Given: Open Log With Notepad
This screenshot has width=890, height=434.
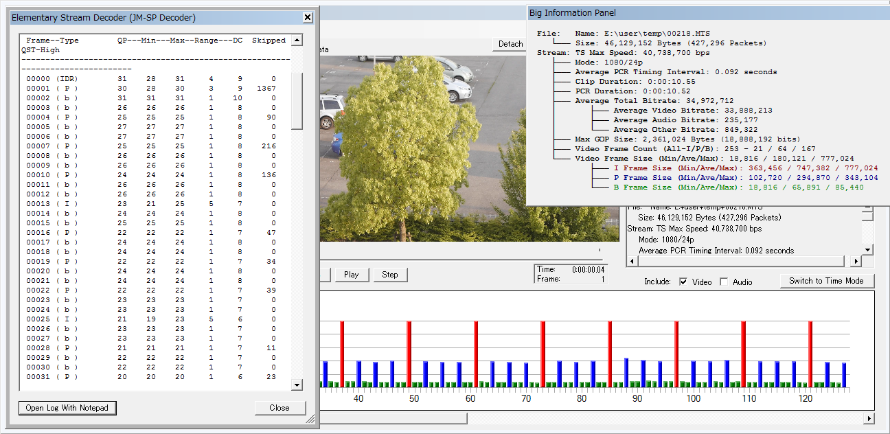Looking at the screenshot, I should [67, 408].
